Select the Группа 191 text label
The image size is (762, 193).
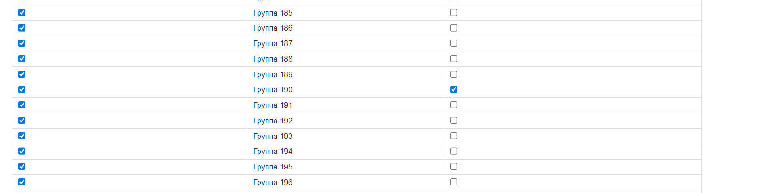click(273, 105)
